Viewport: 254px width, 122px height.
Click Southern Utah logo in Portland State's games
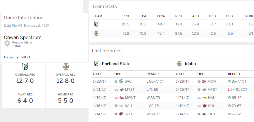(x=121, y=114)
